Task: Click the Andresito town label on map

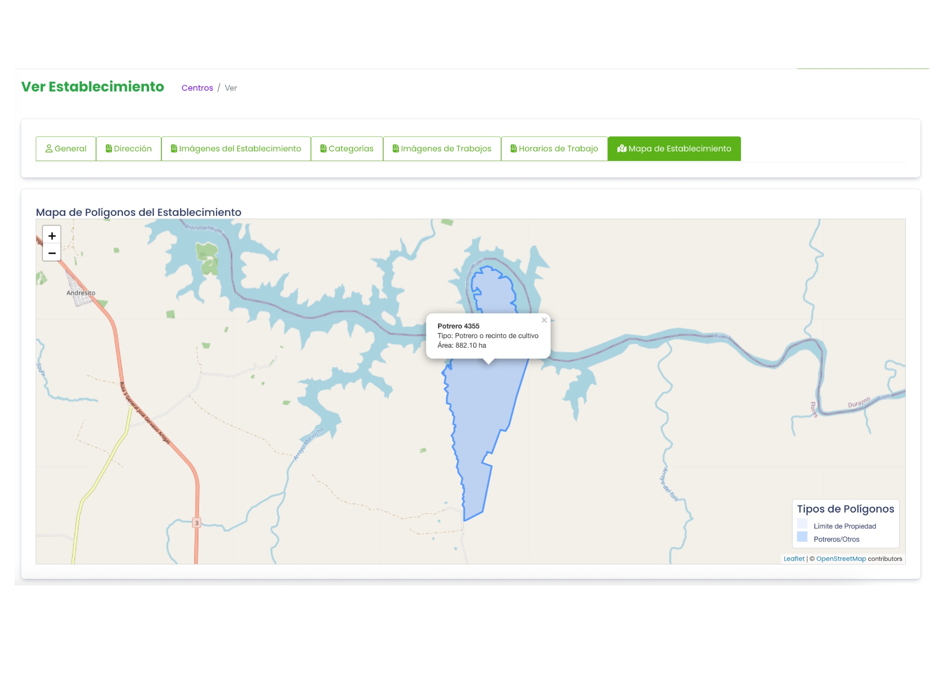Action: tap(81, 293)
